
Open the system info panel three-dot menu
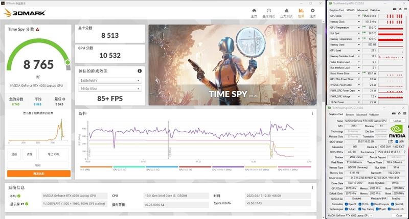click(x=312, y=187)
